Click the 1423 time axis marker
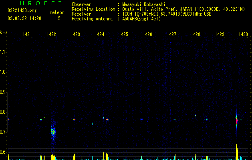Screen dimensions: 252x160 (x=75, y=34)
